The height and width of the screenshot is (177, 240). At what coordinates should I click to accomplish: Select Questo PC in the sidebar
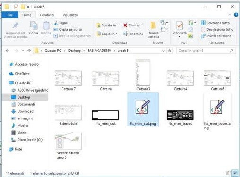pyautogui.click(x=20, y=83)
